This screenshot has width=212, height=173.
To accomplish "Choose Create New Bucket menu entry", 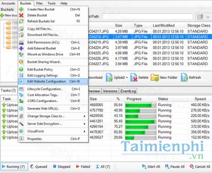I will pyautogui.click(x=53, y=9).
